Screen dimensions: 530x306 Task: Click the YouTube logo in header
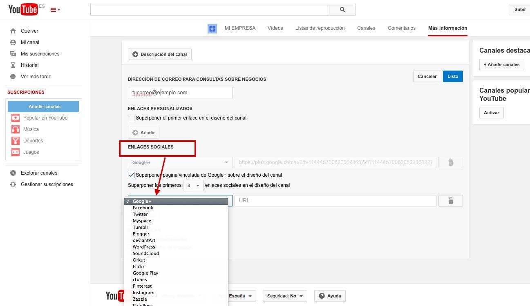(x=23, y=9)
